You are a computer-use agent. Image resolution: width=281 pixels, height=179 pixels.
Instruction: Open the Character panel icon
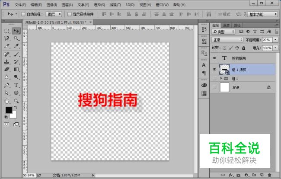point(204,65)
